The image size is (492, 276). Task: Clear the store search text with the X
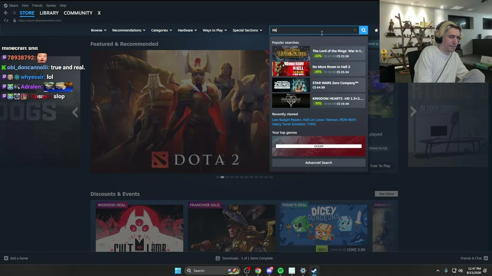[x=355, y=30]
